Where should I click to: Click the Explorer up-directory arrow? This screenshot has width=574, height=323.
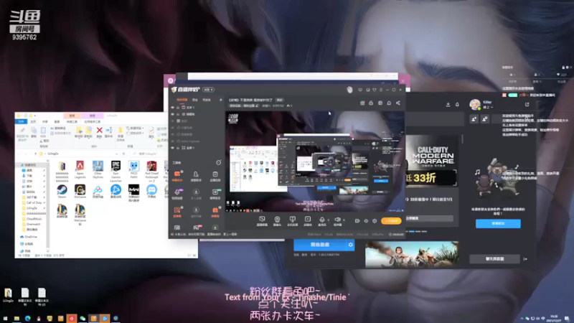click(x=35, y=154)
